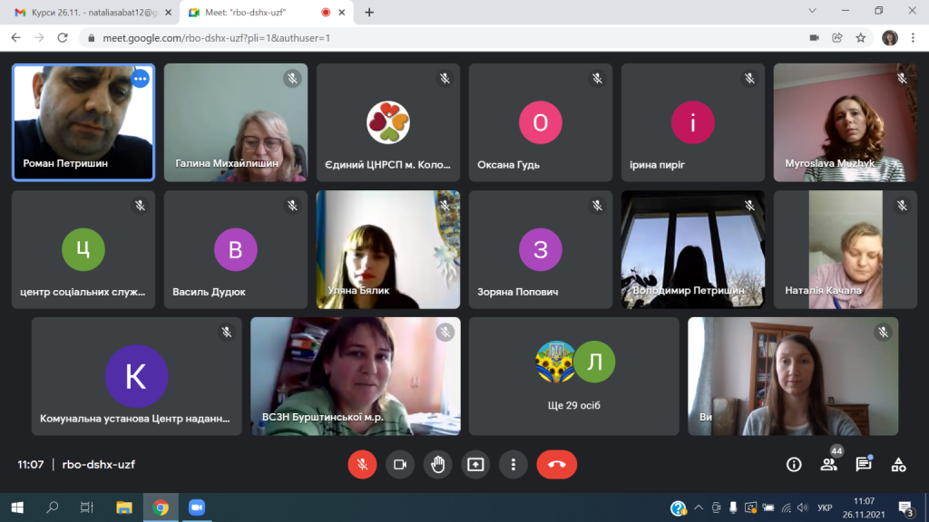Screen dimensions: 929x522
Task: Open the 'Ще 29 осіб' tile
Action: [574, 376]
